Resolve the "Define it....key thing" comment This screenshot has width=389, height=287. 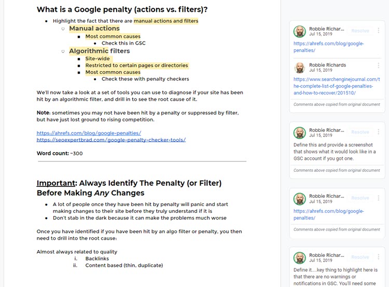pos(360,257)
